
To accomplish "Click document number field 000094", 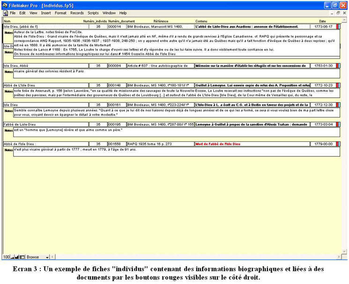I will click(x=117, y=66).
